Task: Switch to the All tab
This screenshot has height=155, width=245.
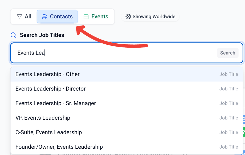Action: click(x=24, y=17)
